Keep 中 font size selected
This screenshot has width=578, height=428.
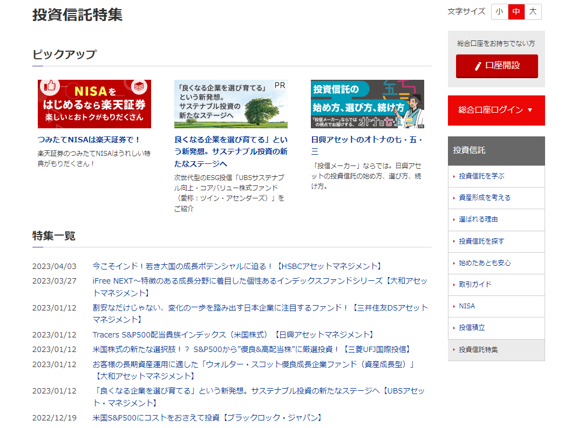516,11
